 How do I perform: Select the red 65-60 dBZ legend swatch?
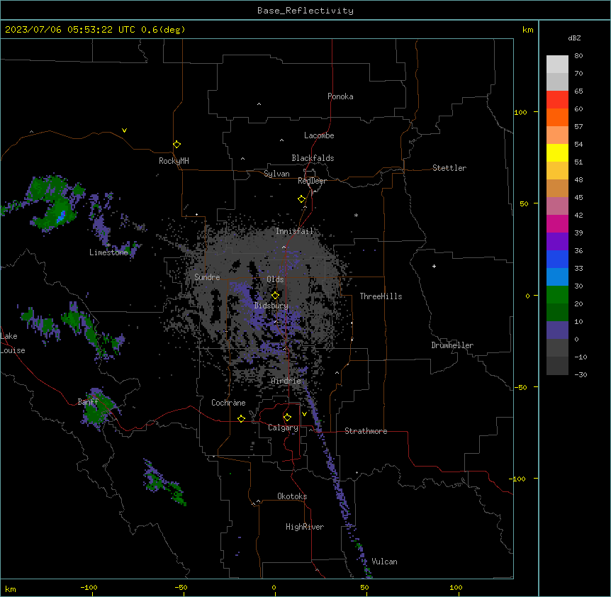pyautogui.click(x=557, y=100)
